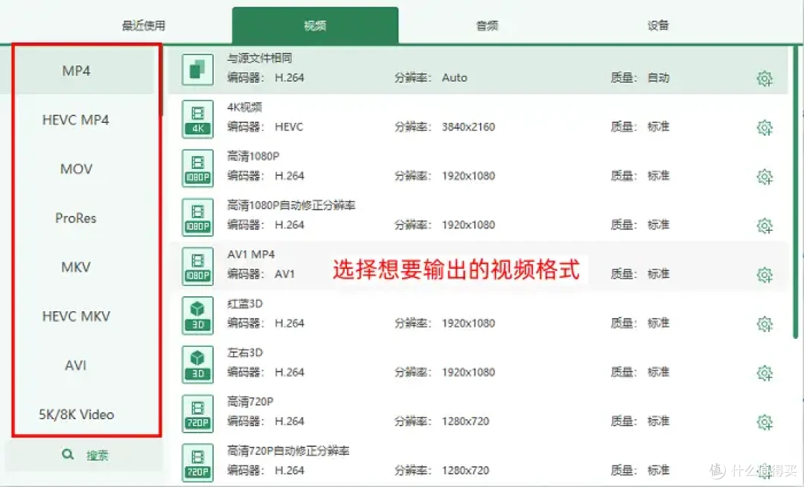Select the AV1 MP4 preset title
804x487 pixels.
tap(252, 254)
